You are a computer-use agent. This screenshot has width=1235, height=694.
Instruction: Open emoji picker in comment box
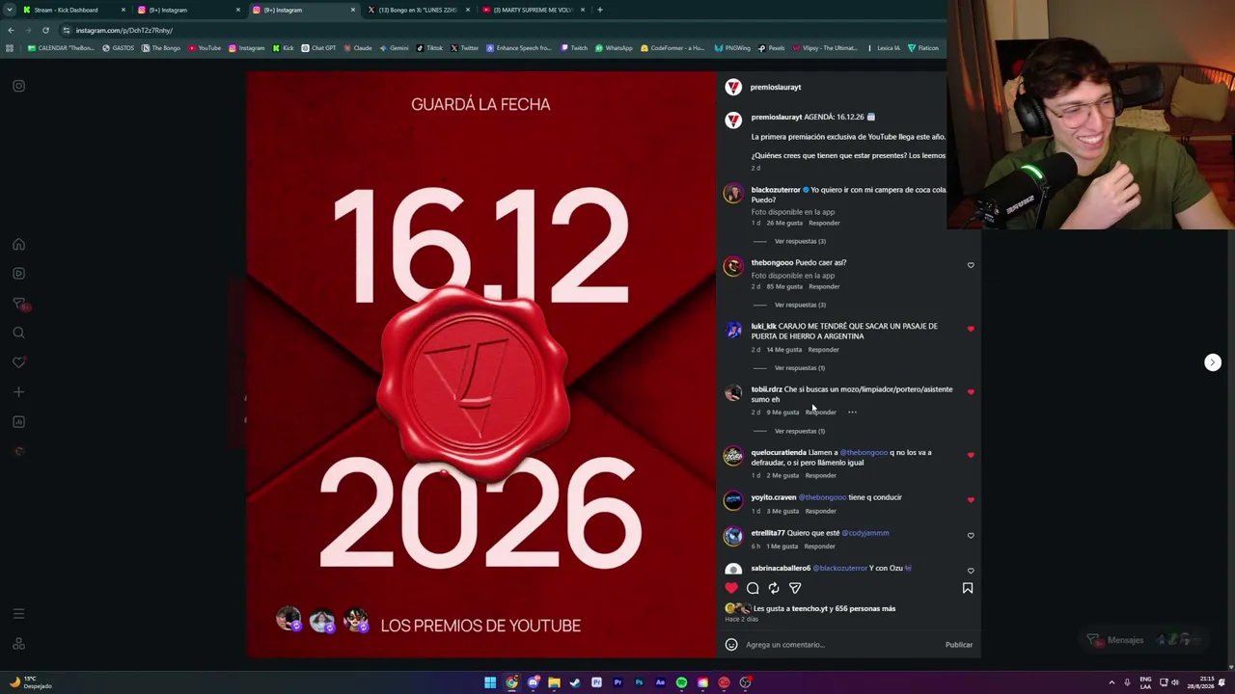pos(731,645)
